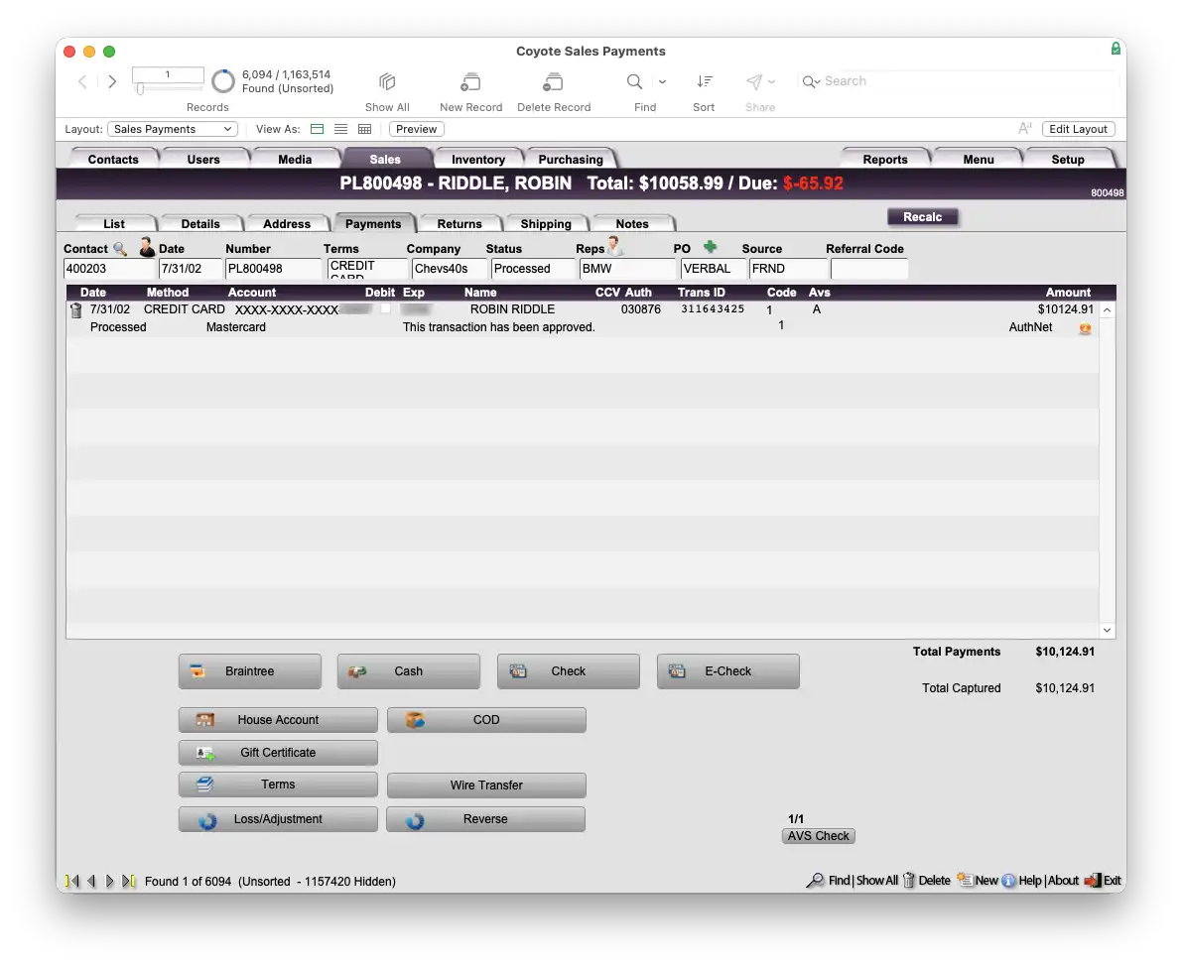1182x967 pixels.
Task: Adjust the record navigation slider handle
Action: 140,89
